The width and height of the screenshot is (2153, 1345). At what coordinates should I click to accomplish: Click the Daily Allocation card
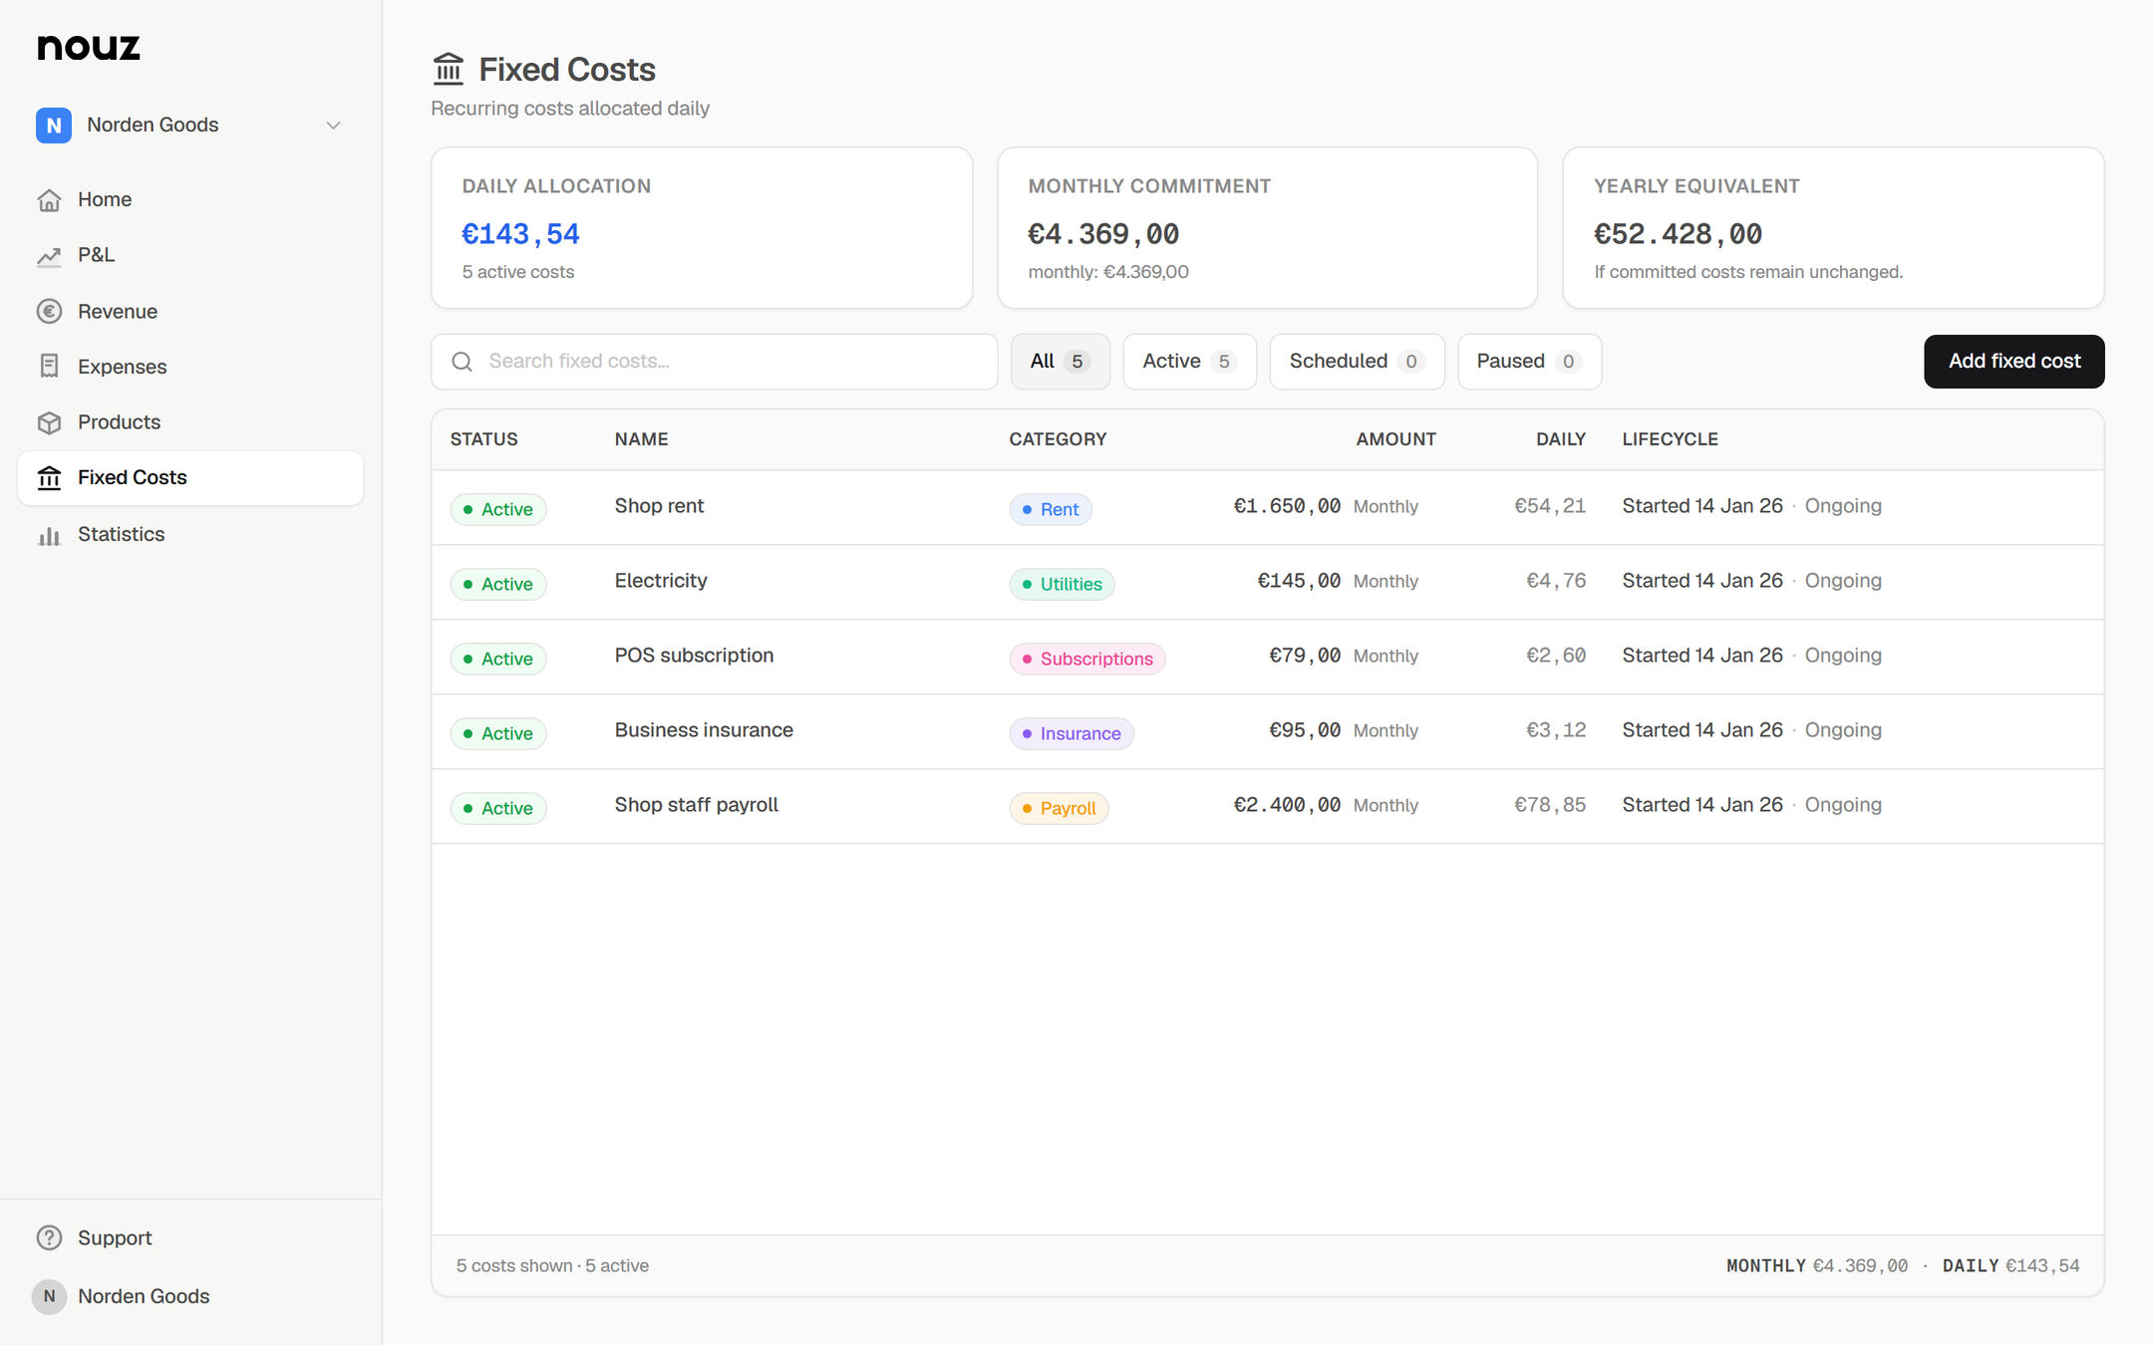point(702,228)
